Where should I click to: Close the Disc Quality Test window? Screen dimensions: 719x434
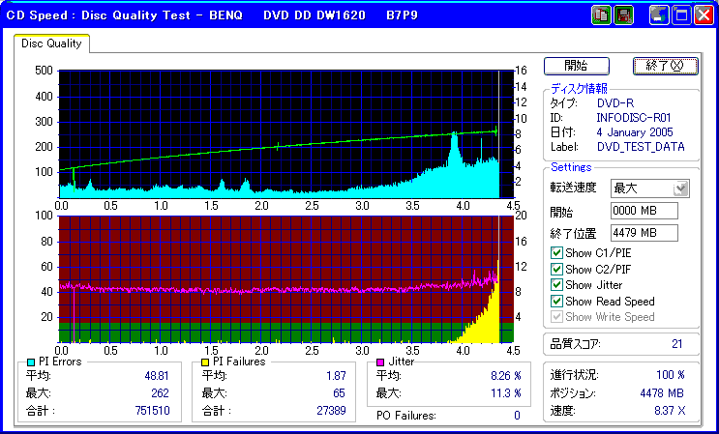704,15
